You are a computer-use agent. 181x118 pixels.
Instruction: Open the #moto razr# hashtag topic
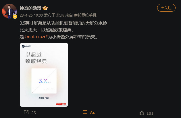[x=36, y=37]
